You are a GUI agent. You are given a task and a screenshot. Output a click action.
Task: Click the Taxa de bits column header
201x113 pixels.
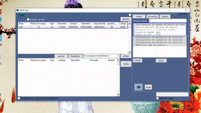(100, 24)
